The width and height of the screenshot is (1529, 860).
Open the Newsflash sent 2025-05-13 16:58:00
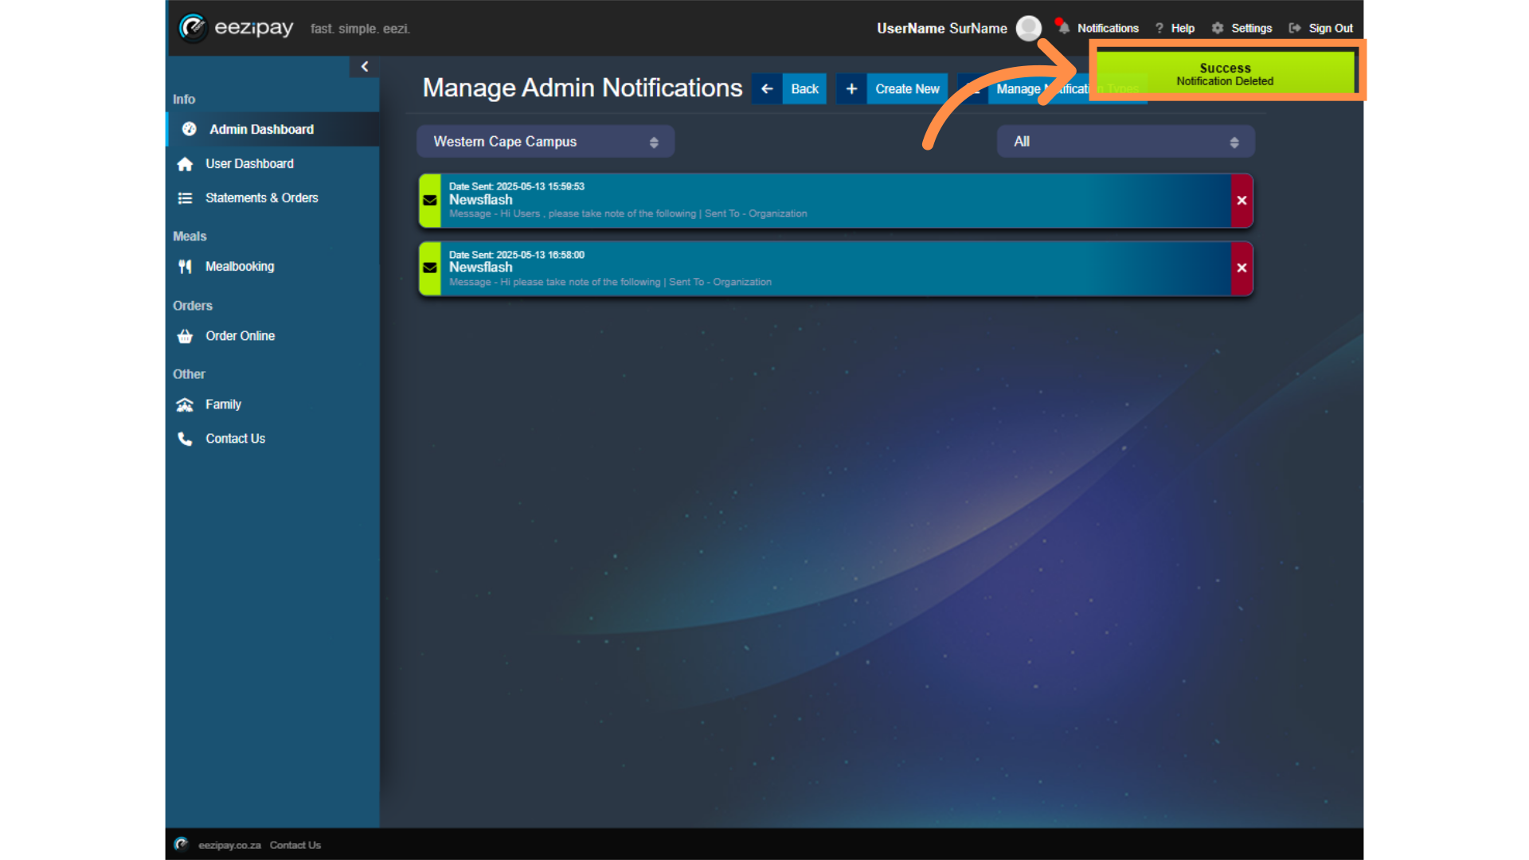(x=835, y=268)
